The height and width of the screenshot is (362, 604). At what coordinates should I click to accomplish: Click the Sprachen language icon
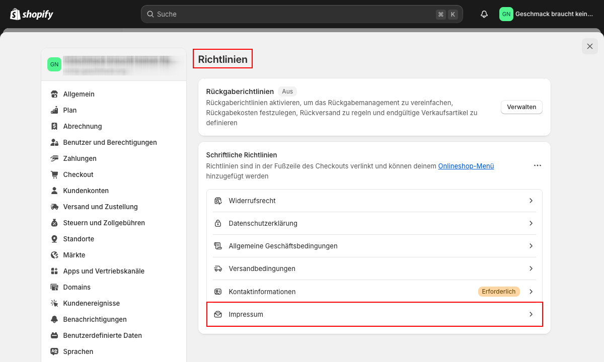coord(54,351)
